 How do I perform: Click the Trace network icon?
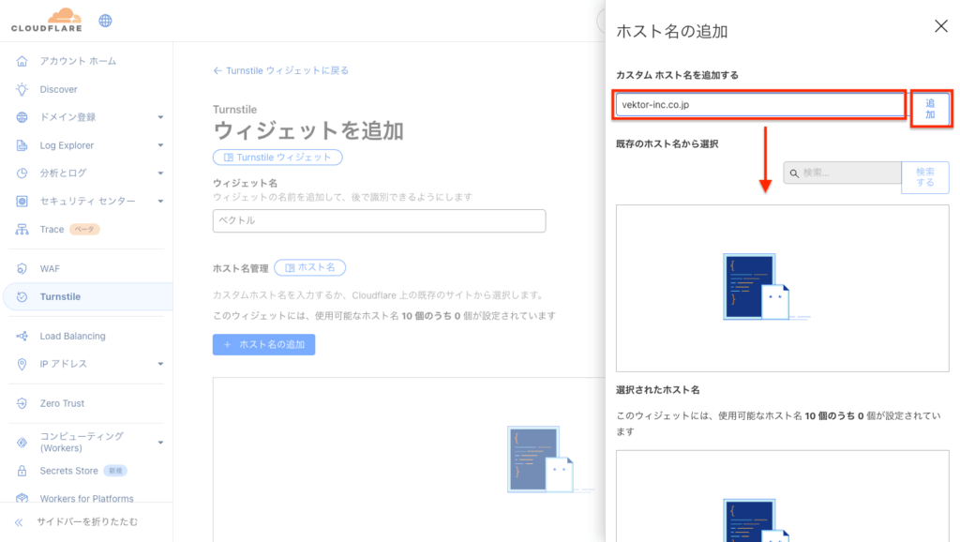coord(22,229)
